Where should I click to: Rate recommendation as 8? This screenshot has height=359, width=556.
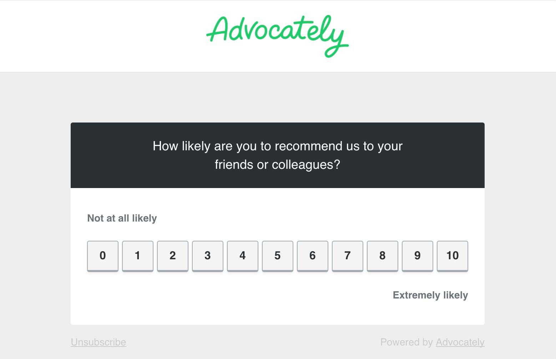point(383,256)
